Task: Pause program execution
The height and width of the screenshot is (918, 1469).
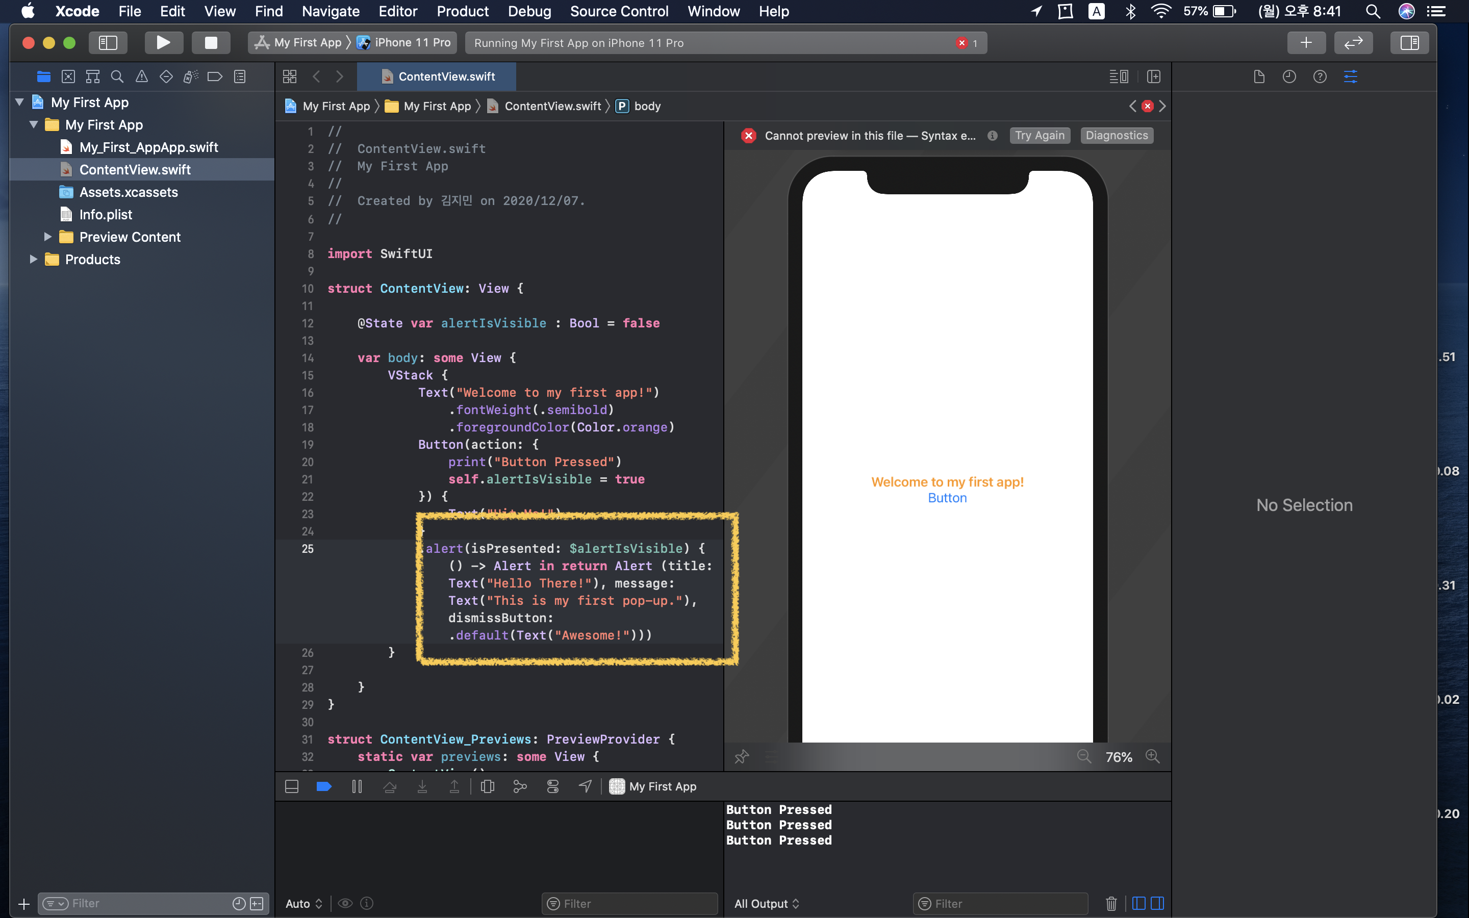Action: pyautogui.click(x=357, y=786)
